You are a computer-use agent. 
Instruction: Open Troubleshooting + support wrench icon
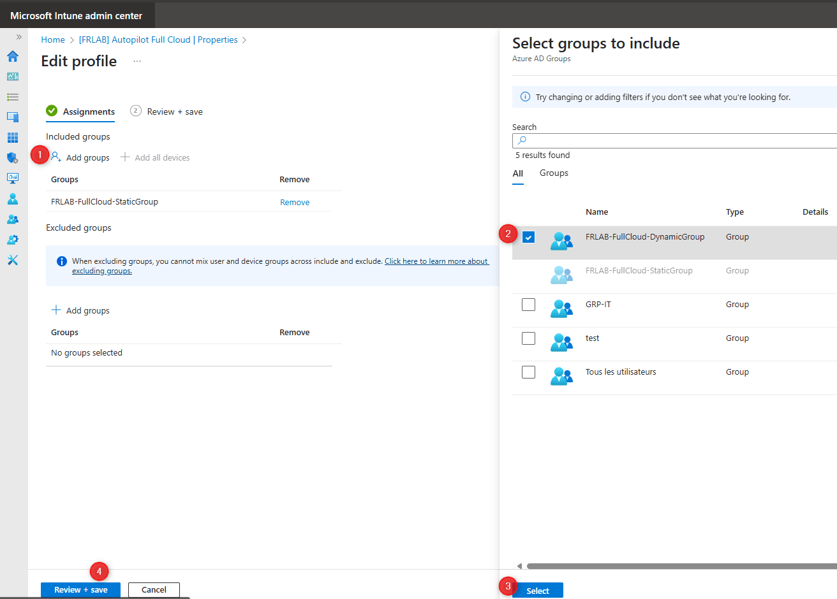13,259
